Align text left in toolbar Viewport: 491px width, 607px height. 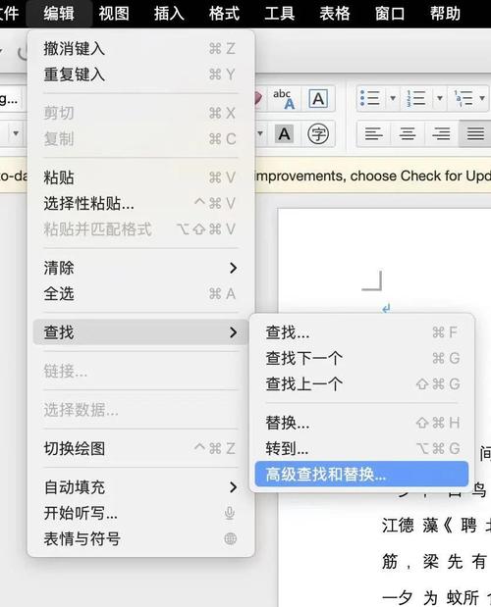click(x=373, y=134)
